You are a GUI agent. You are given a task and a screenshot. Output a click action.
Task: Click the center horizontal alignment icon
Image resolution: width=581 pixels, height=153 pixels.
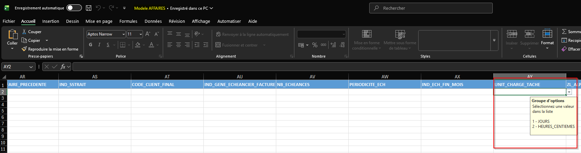coord(179,45)
